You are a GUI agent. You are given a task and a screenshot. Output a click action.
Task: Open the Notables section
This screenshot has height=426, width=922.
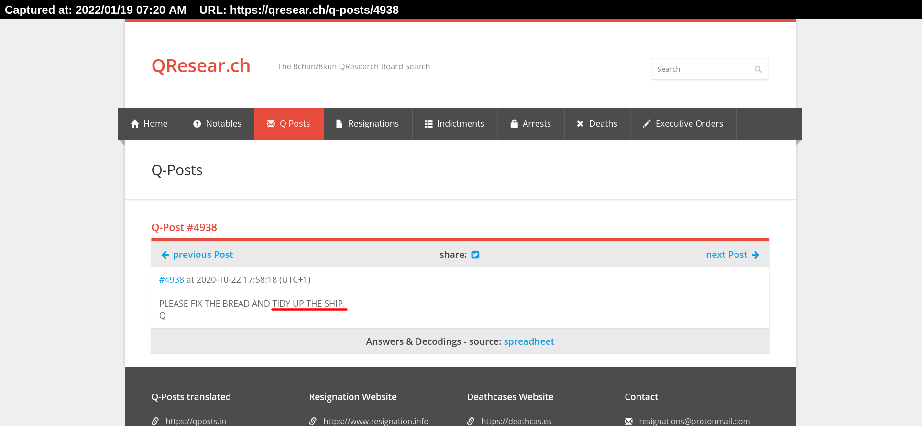(x=218, y=124)
